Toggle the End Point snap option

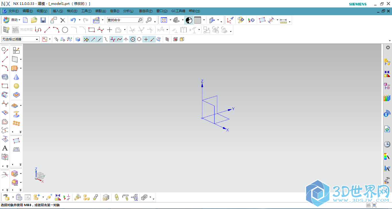(93, 39)
